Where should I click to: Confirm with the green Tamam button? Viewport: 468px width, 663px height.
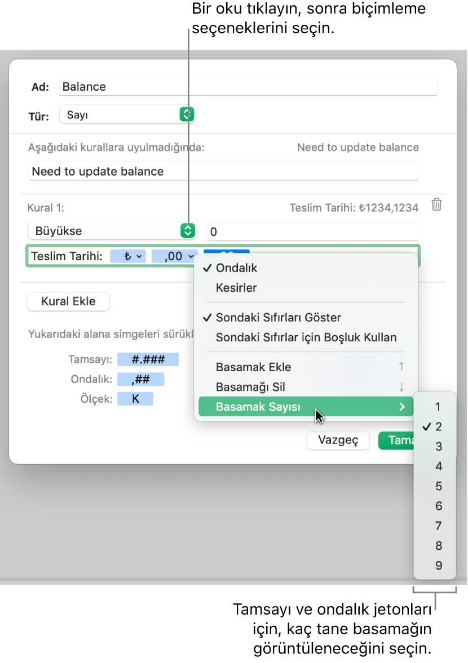[x=396, y=440]
